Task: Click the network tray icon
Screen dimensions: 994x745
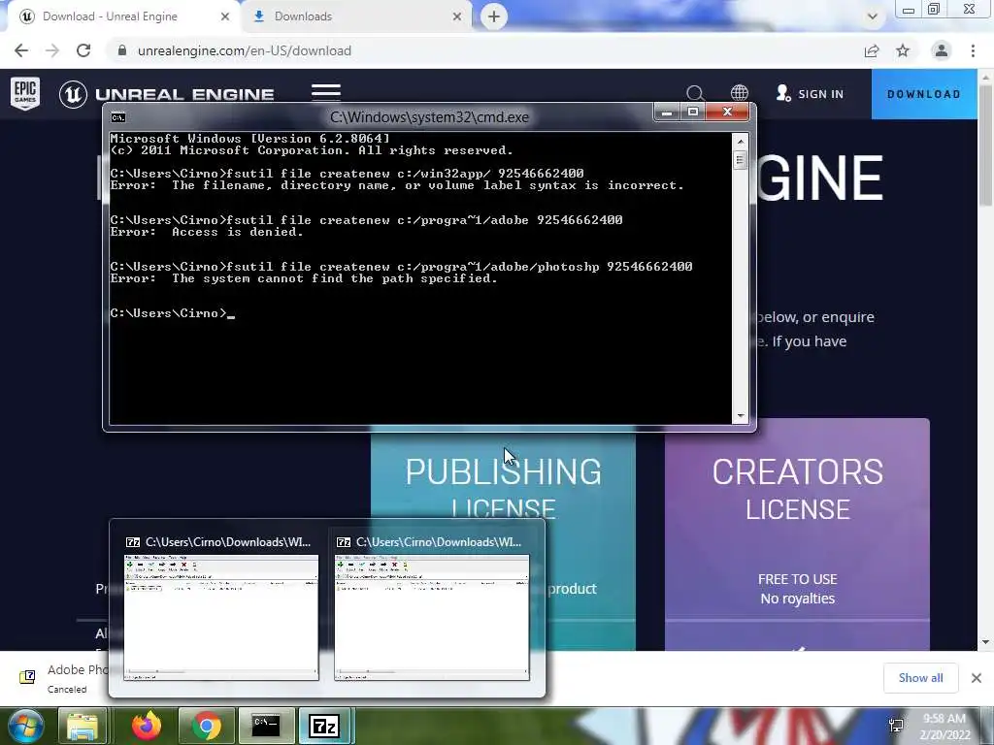Action: click(x=896, y=726)
